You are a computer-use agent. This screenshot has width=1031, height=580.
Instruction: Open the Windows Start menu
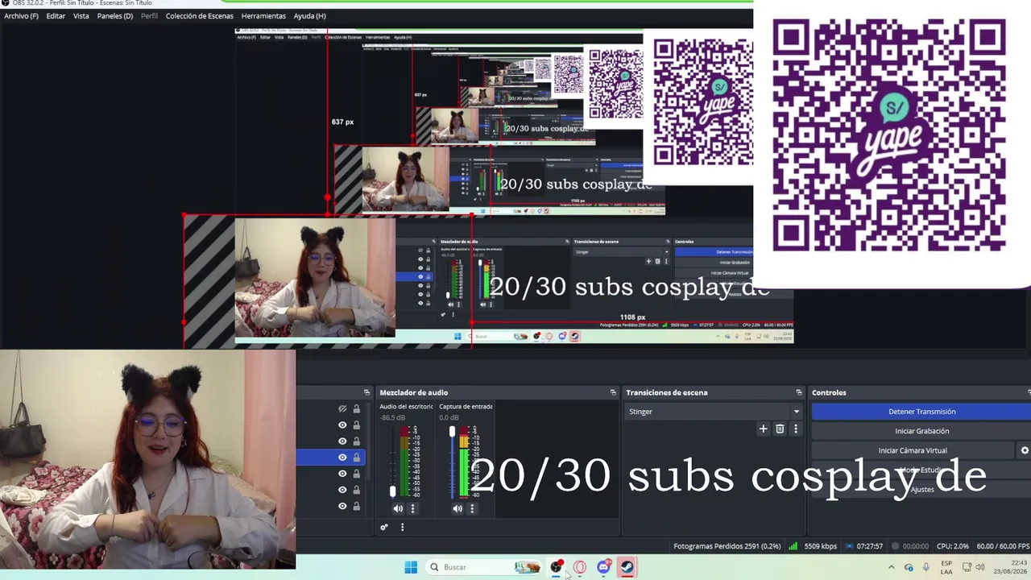(411, 567)
